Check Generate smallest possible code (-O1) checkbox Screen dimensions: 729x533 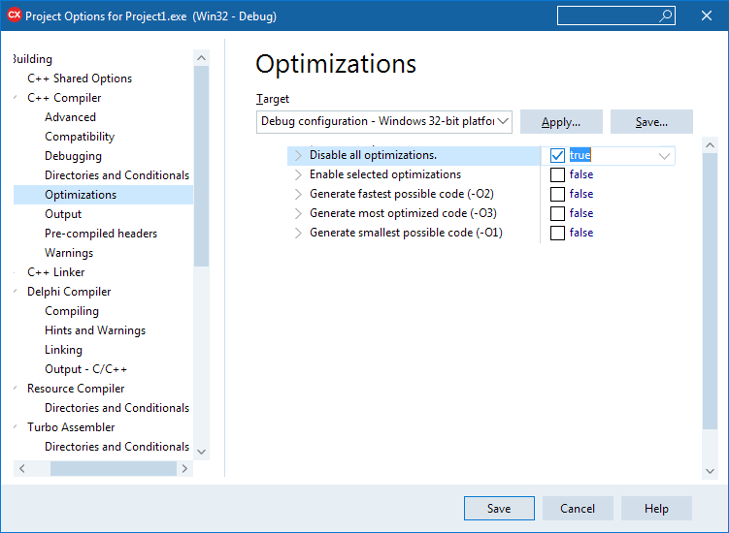tap(557, 234)
